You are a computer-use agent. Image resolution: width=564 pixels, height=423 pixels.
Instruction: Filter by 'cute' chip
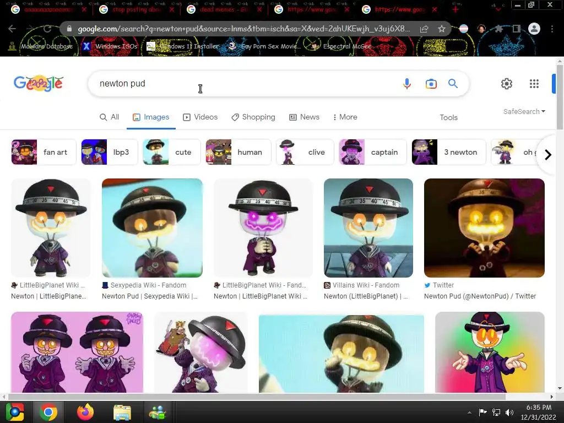click(x=172, y=152)
